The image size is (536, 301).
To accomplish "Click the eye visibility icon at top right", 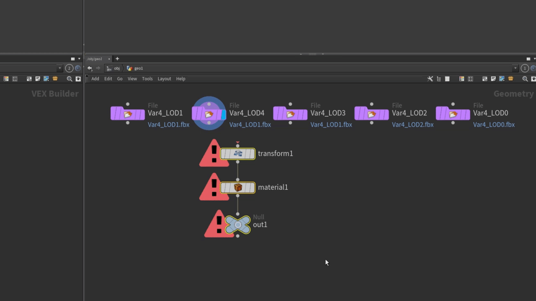I will point(533,79).
